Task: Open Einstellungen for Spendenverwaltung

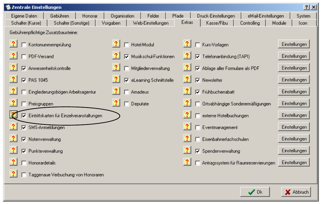Action: click(294, 151)
